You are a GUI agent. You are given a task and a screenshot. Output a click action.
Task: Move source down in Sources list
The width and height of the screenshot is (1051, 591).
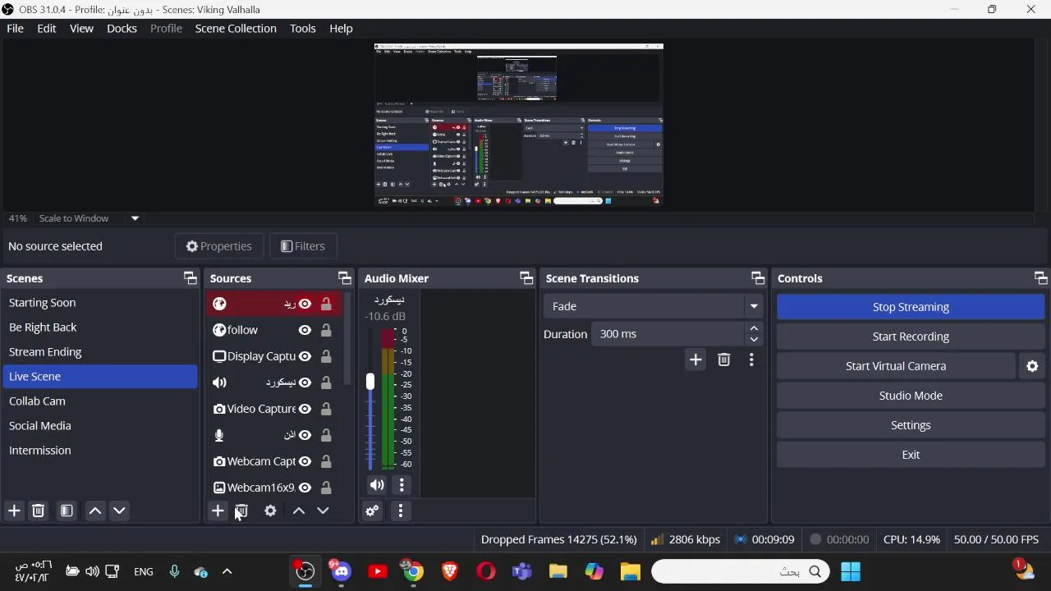[x=323, y=511]
